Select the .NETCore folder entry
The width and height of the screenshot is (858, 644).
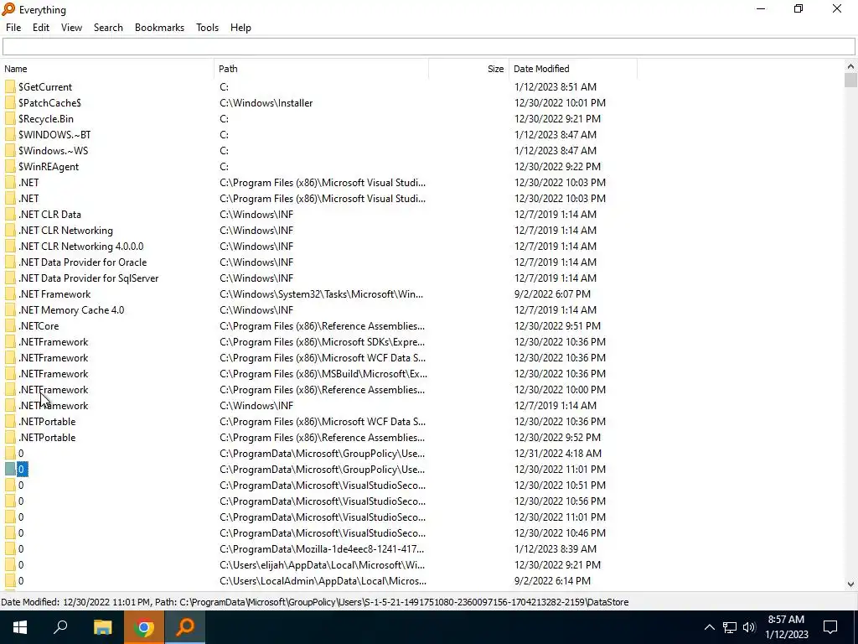click(x=39, y=325)
